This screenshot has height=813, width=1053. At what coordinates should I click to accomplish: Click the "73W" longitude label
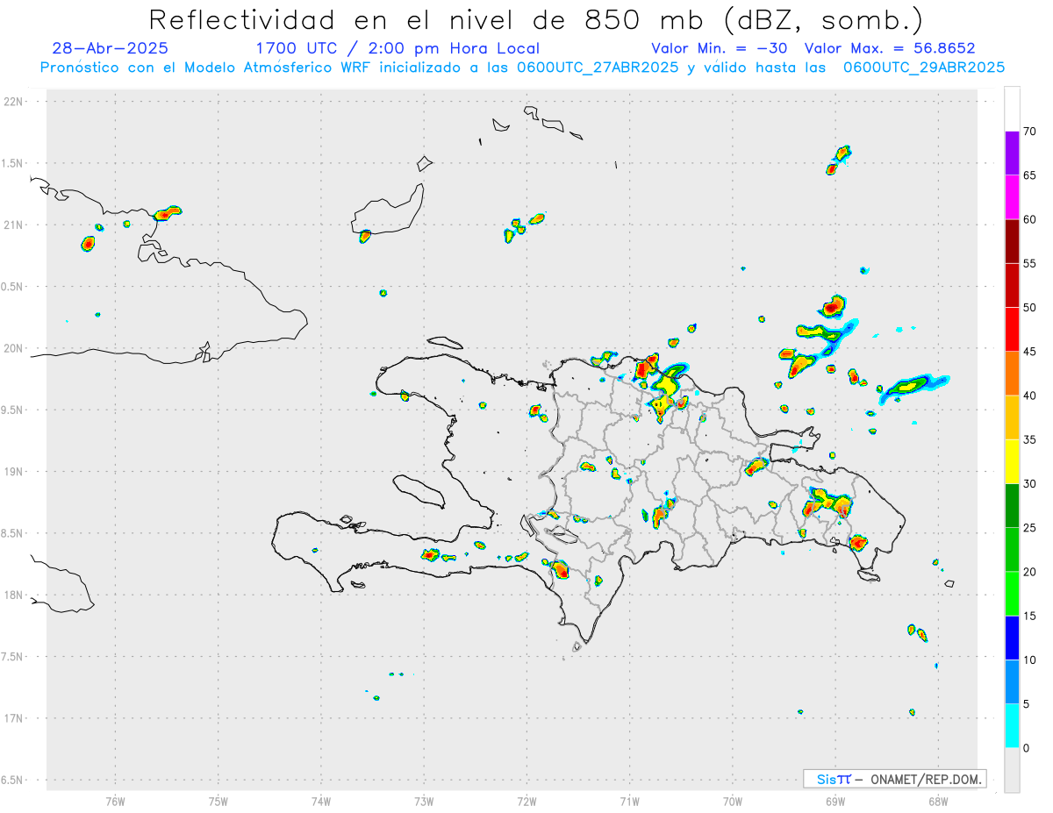pyautogui.click(x=424, y=801)
